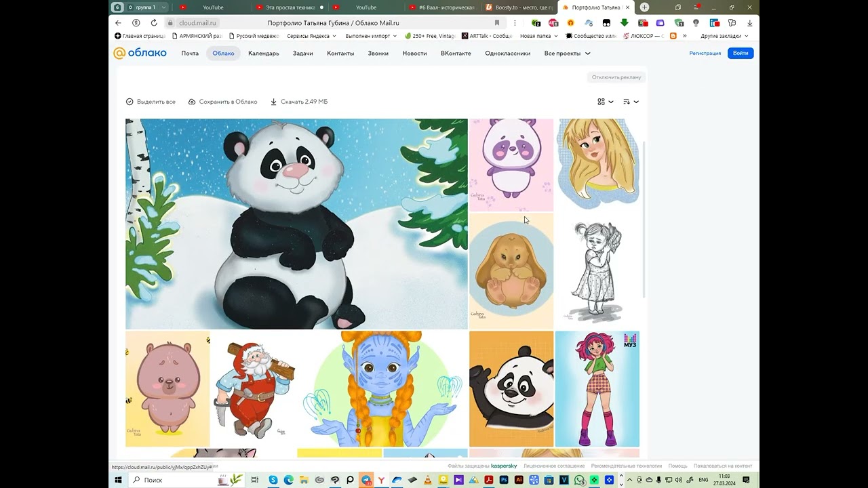Viewport: 868px width, 488px height.
Task: Open the Новости navigation item
Action: 414,53
